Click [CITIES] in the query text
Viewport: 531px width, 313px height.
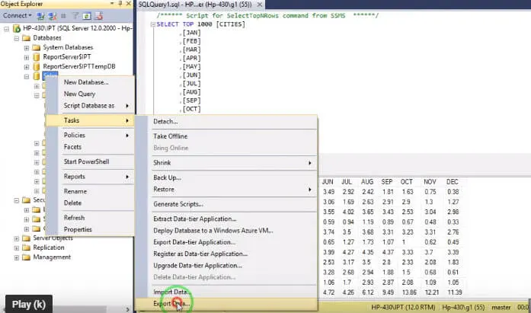click(x=230, y=24)
